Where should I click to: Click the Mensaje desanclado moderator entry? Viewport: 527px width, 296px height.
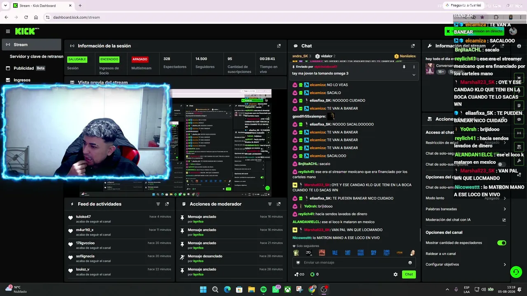[x=231, y=258]
